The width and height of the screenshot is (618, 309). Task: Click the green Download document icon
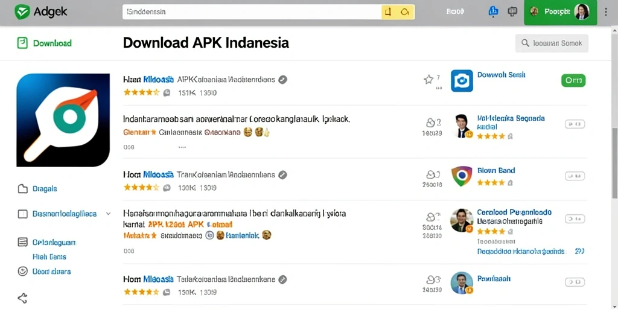[x=22, y=43]
